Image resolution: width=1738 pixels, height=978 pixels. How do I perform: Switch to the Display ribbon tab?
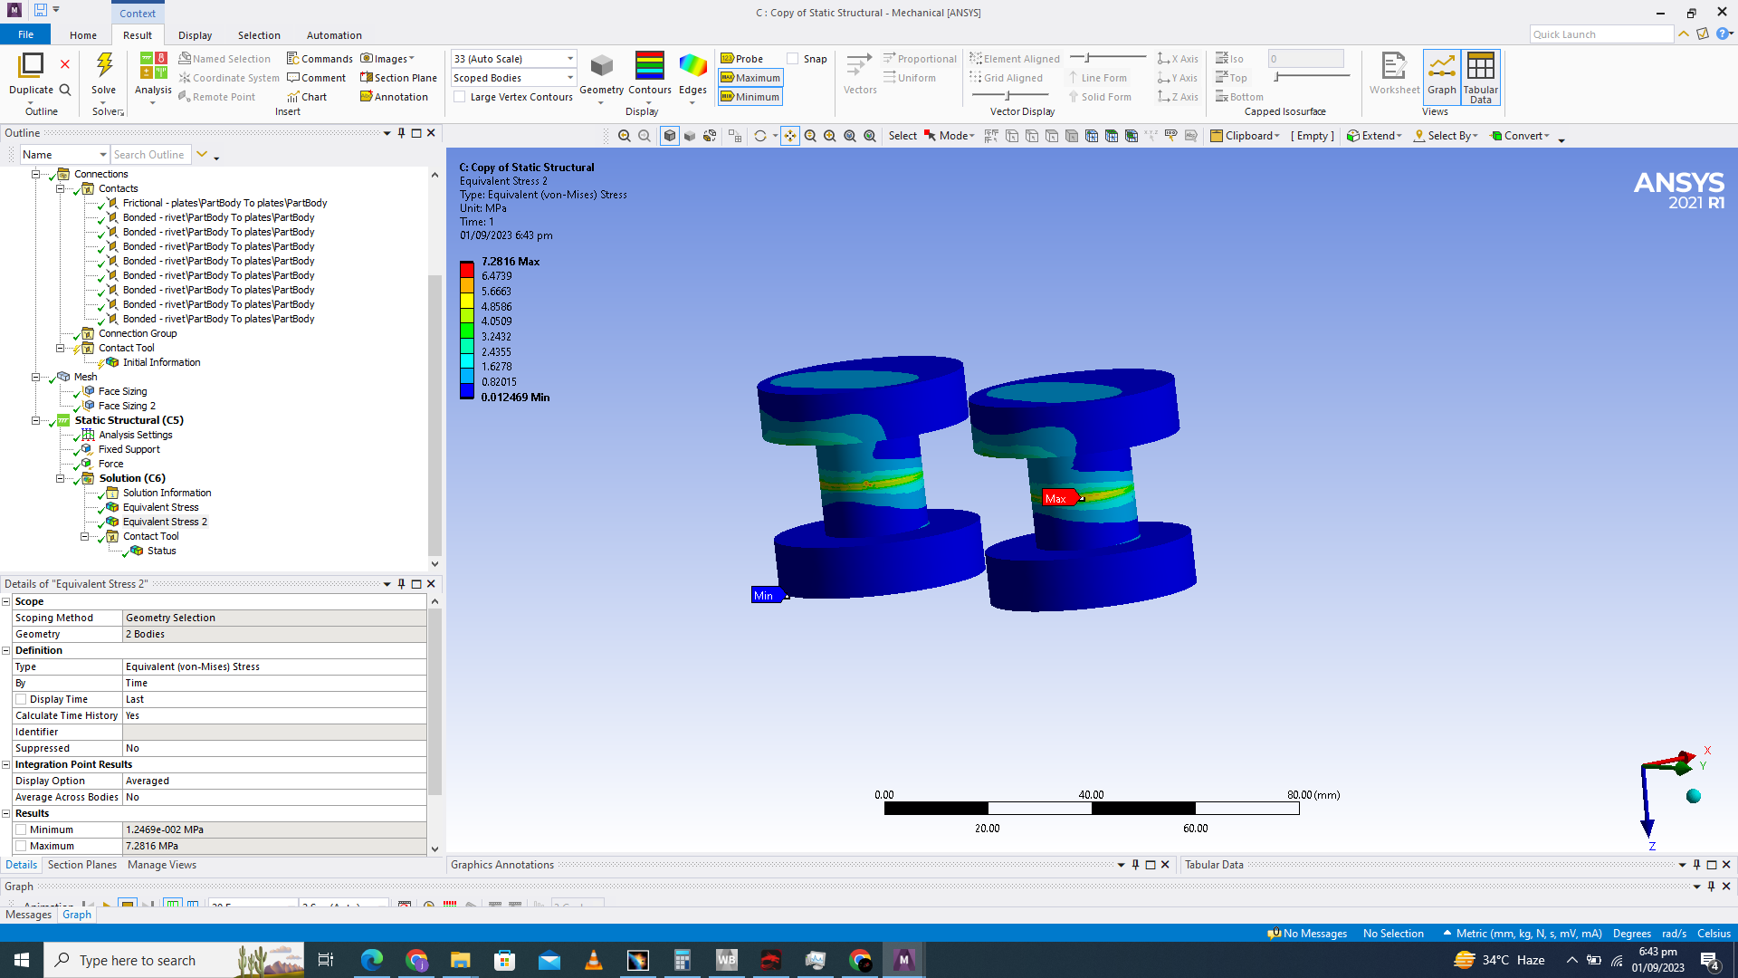tap(195, 35)
